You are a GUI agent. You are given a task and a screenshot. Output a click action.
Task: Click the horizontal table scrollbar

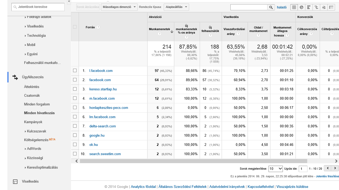click(193, 161)
